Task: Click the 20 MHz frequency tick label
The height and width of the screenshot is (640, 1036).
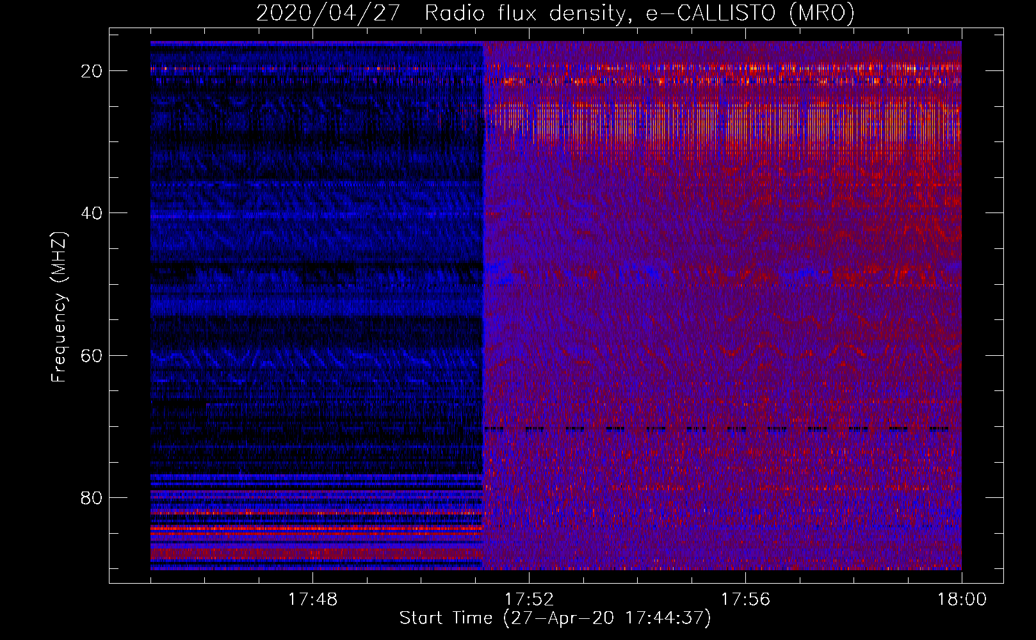Action: tap(92, 71)
